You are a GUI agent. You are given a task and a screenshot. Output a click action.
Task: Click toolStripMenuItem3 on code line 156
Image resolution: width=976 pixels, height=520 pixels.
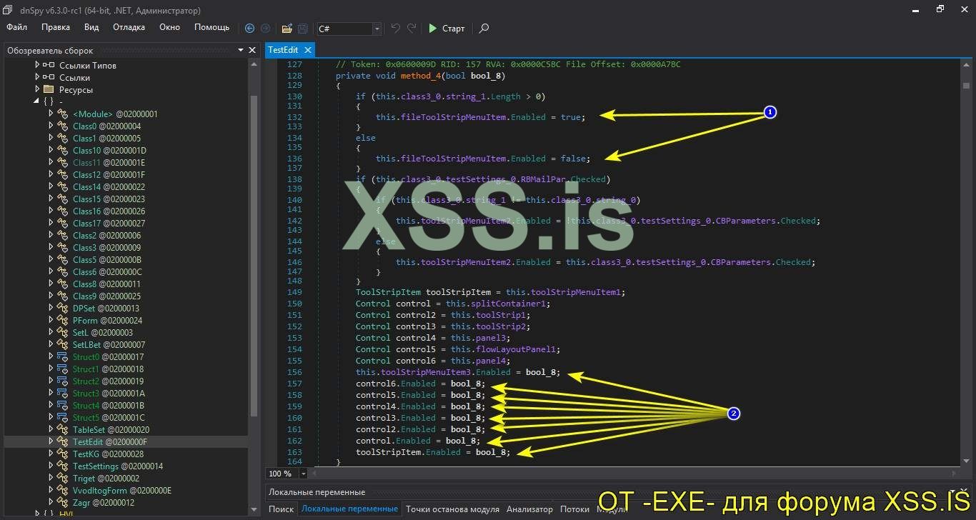(427, 372)
